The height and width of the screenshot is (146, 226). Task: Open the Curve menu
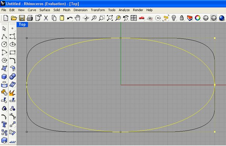click(32, 10)
